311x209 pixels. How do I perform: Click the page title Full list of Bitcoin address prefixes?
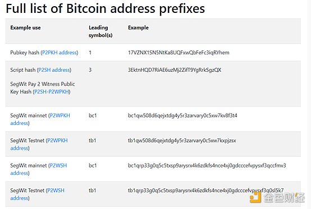click(106, 8)
